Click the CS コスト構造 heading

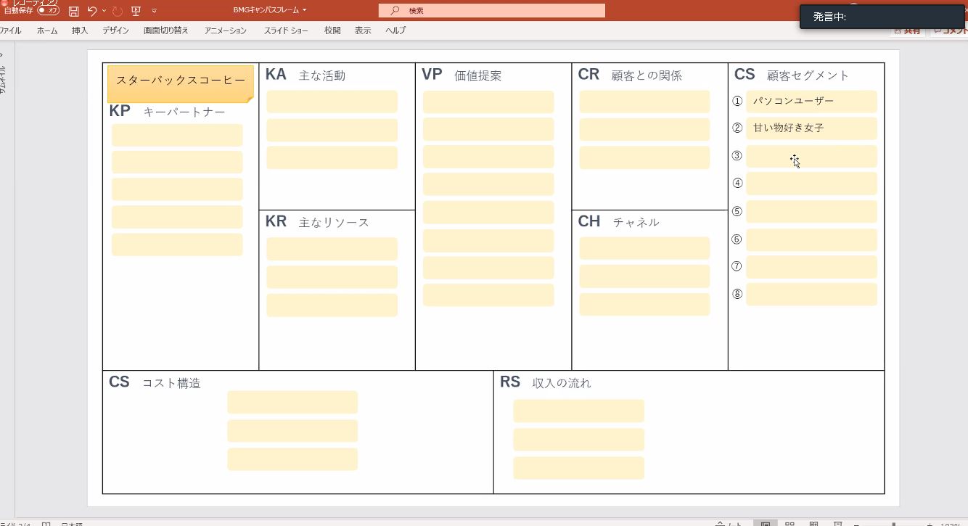[155, 382]
